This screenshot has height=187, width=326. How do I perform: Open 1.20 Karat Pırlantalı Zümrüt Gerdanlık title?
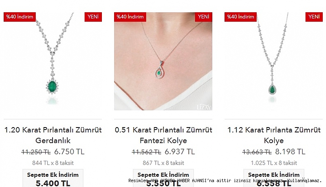tap(53, 135)
